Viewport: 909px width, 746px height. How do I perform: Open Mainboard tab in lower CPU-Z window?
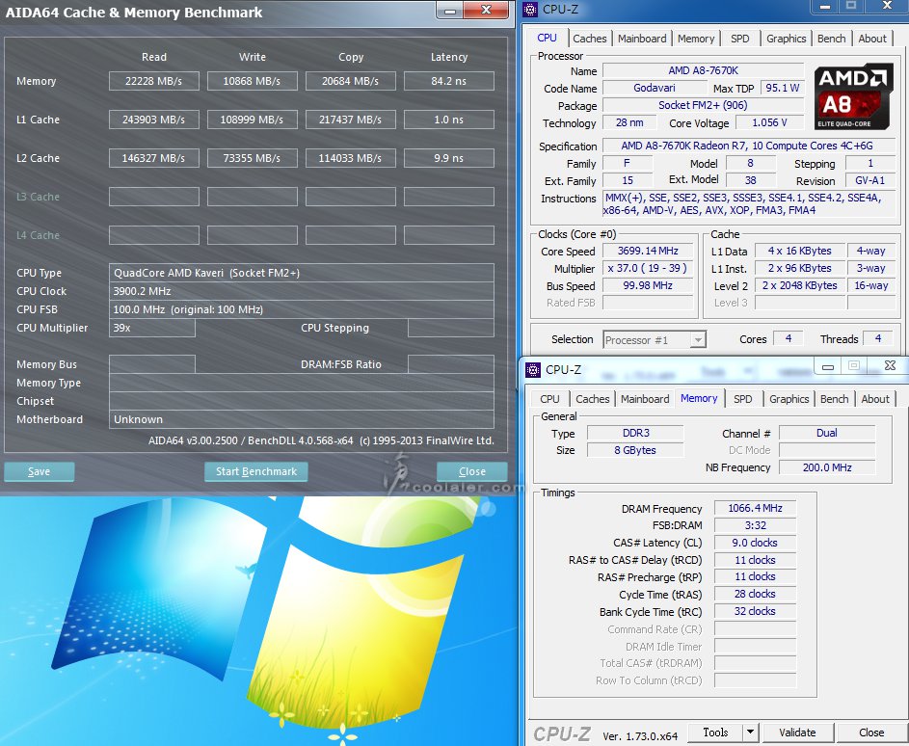pyautogui.click(x=645, y=399)
